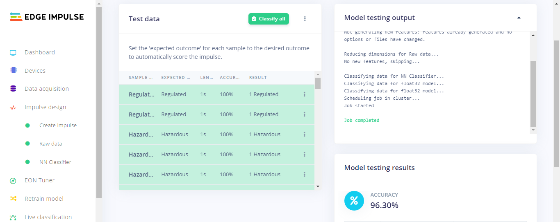Click the accuracy percent icon
This screenshot has height=222, width=560.
[354, 201]
